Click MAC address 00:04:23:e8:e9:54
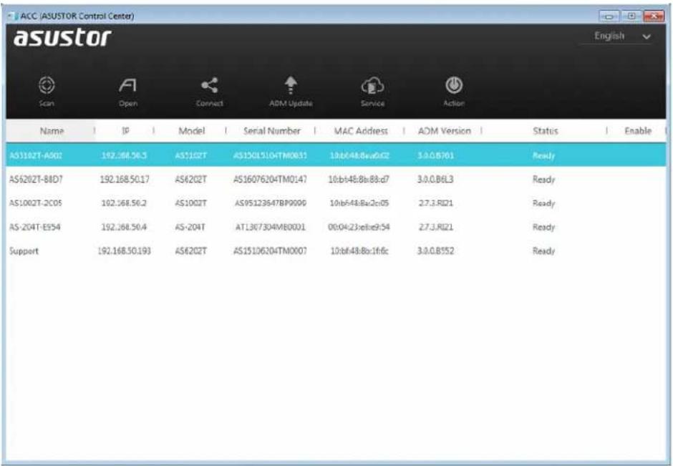This screenshot has width=673, height=466. (x=359, y=227)
